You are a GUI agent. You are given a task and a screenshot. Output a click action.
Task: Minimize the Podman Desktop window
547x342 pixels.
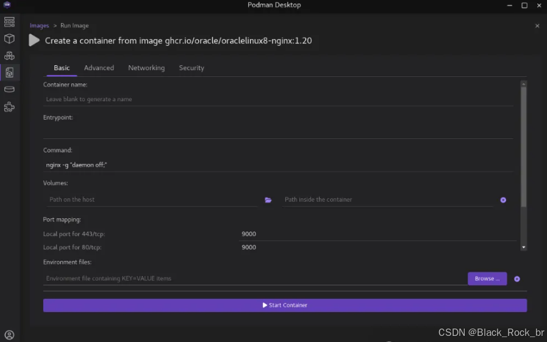pos(510,5)
